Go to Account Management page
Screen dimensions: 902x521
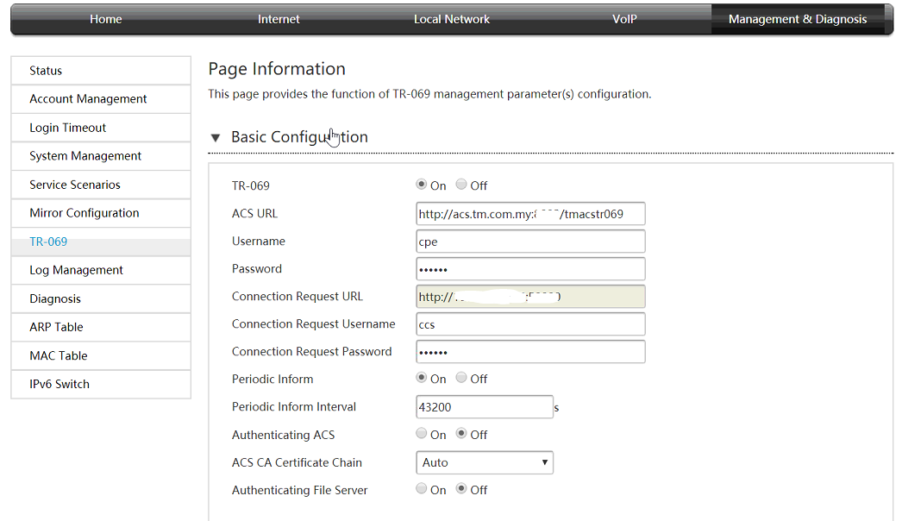pyautogui.click(x=100, y=99)
